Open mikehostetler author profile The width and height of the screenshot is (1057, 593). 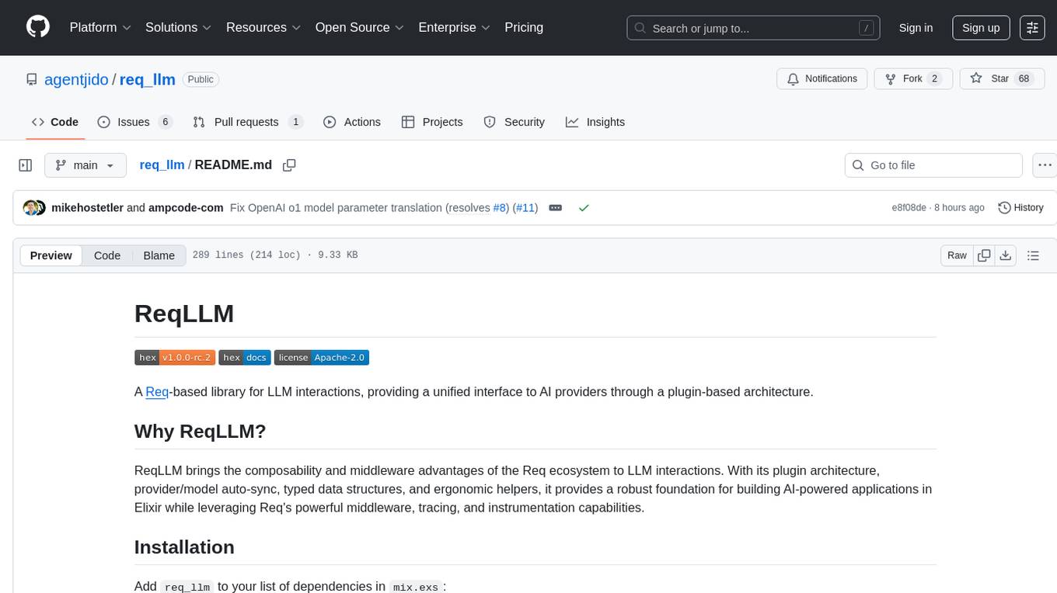point(87,208)
